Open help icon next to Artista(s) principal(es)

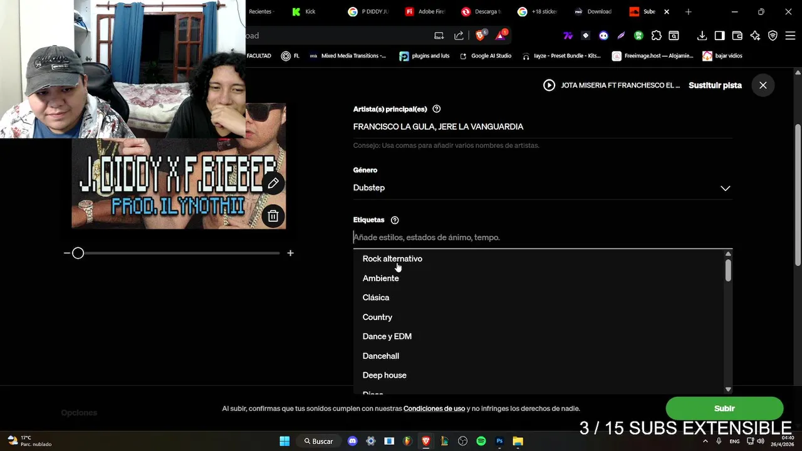pyautogui.click(x=437, y=109)
